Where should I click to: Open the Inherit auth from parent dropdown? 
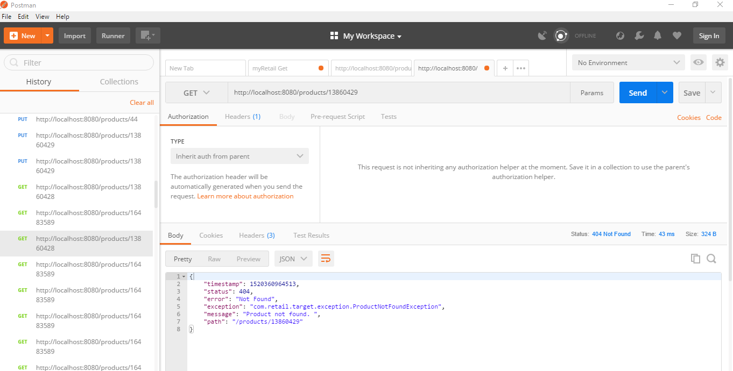[239, 156]
